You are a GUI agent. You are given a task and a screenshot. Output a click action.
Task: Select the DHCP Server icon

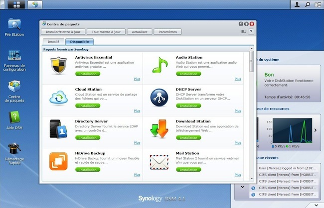point(159,98)
